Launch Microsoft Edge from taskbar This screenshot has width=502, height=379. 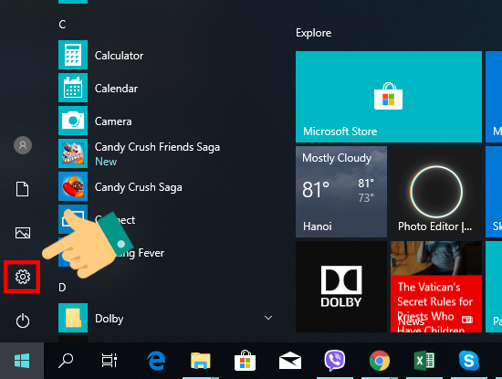[156, 361]
